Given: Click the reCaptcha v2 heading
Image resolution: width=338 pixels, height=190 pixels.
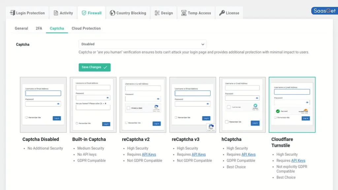Looking at the screenshot, I should click(136, 140).
